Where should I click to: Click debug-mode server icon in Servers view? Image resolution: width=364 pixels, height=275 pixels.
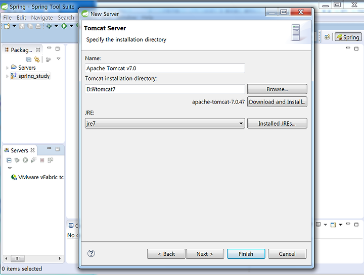pyautogui.click(x=17, y=160)
